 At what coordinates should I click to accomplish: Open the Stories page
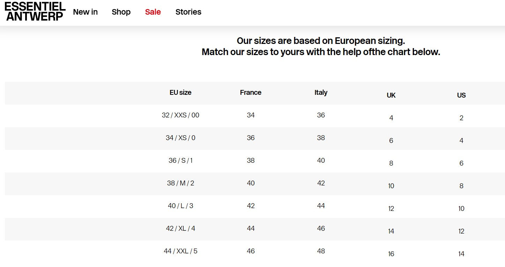coord(188,12)
